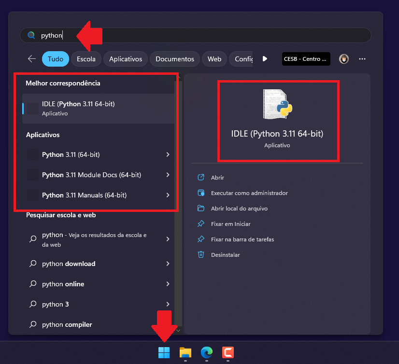Open the three-dot more options menu
This screenshot has height=364, width=399.
362,59
